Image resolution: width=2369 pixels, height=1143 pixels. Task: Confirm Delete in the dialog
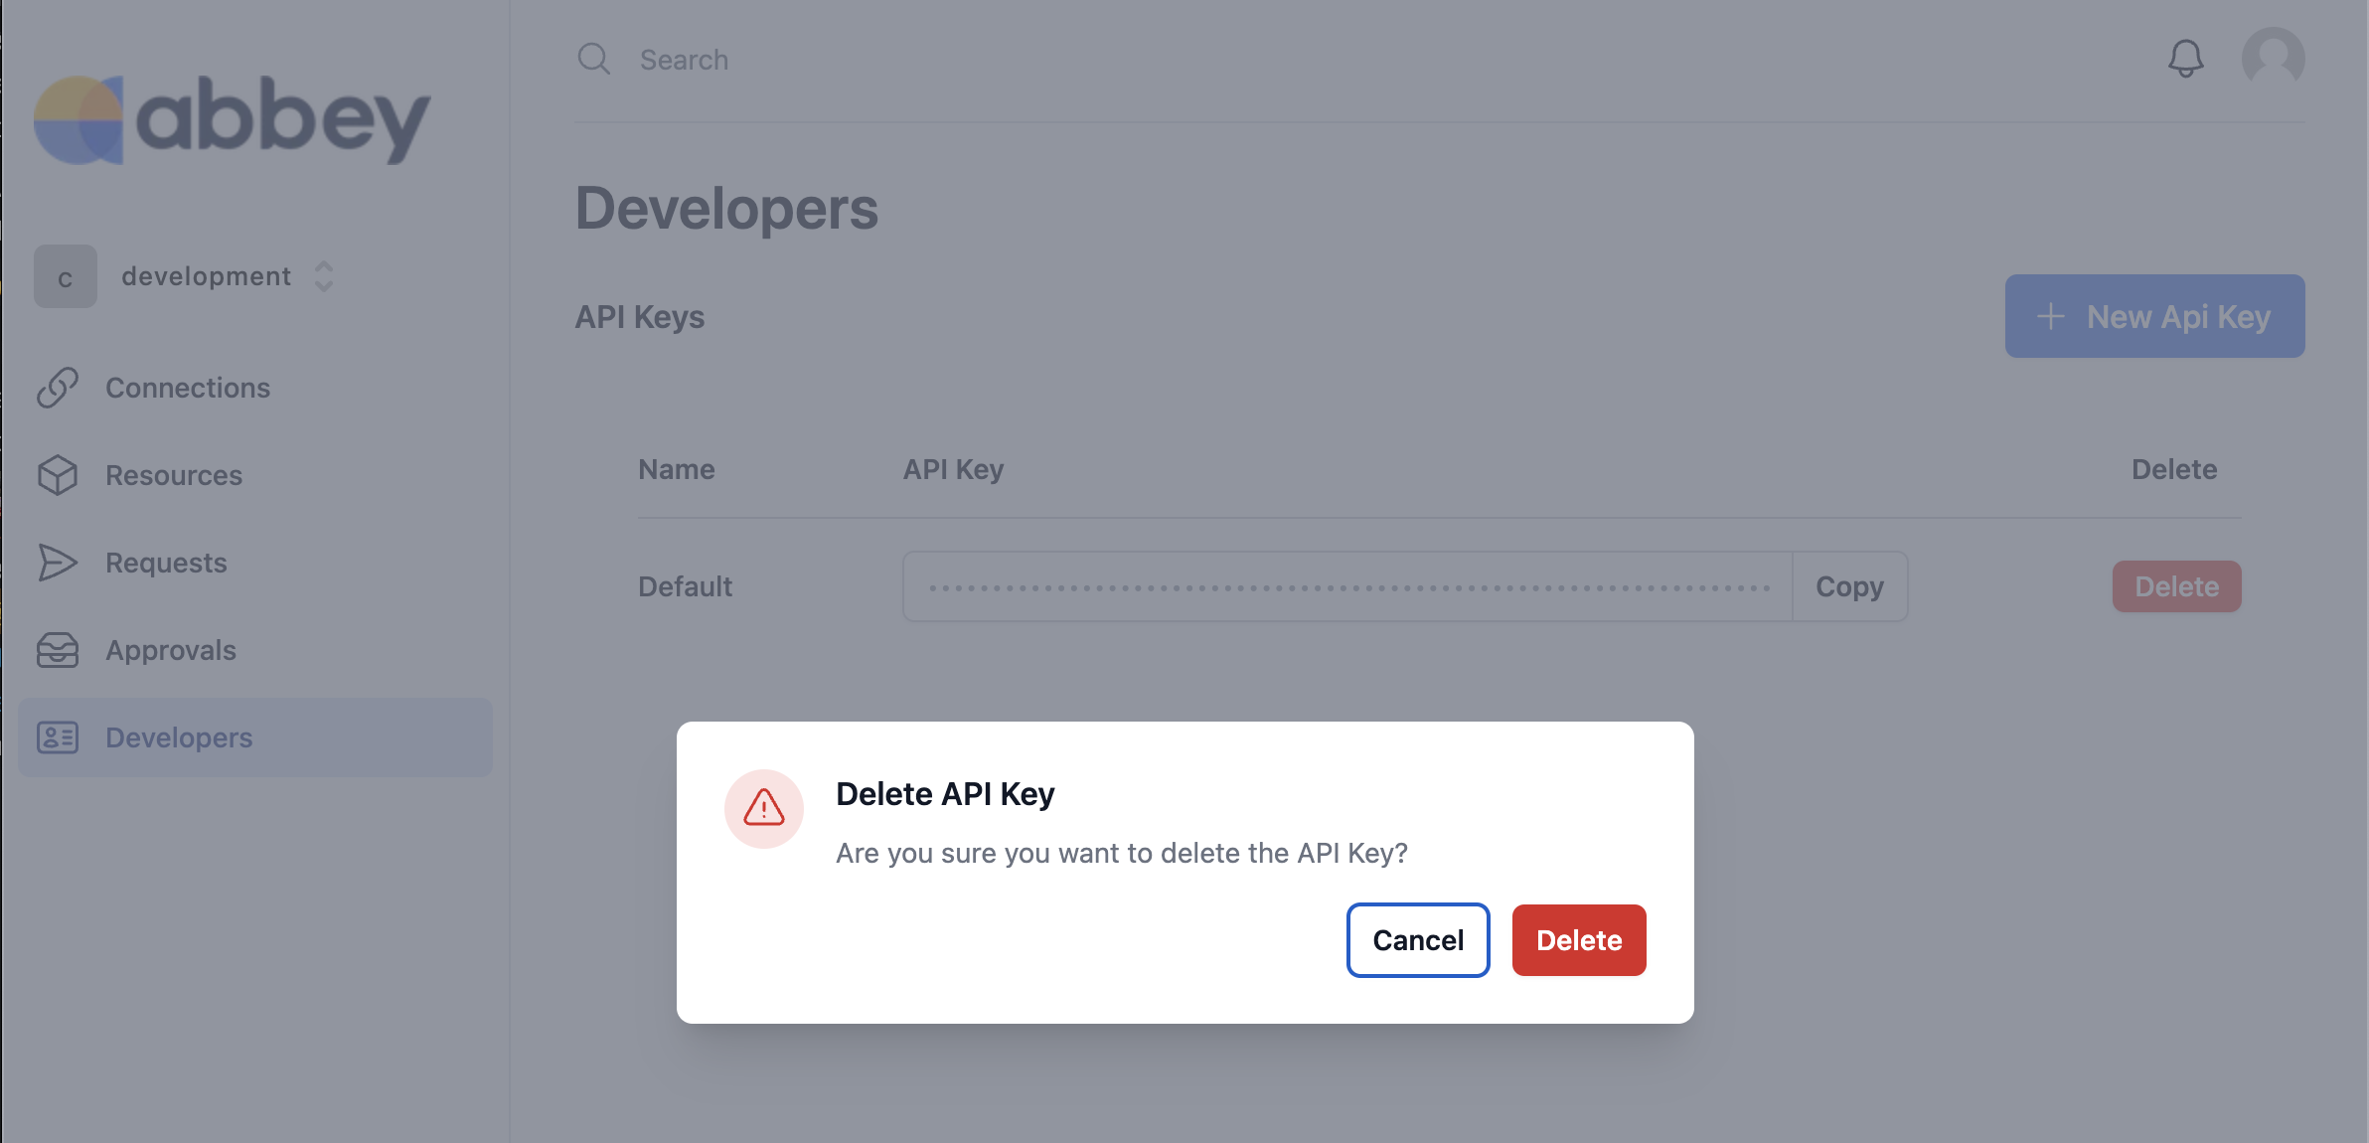coord(1579,940)
